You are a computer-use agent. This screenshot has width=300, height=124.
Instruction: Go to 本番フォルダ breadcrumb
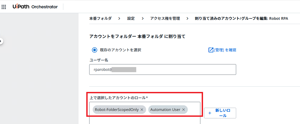[100, 18]
